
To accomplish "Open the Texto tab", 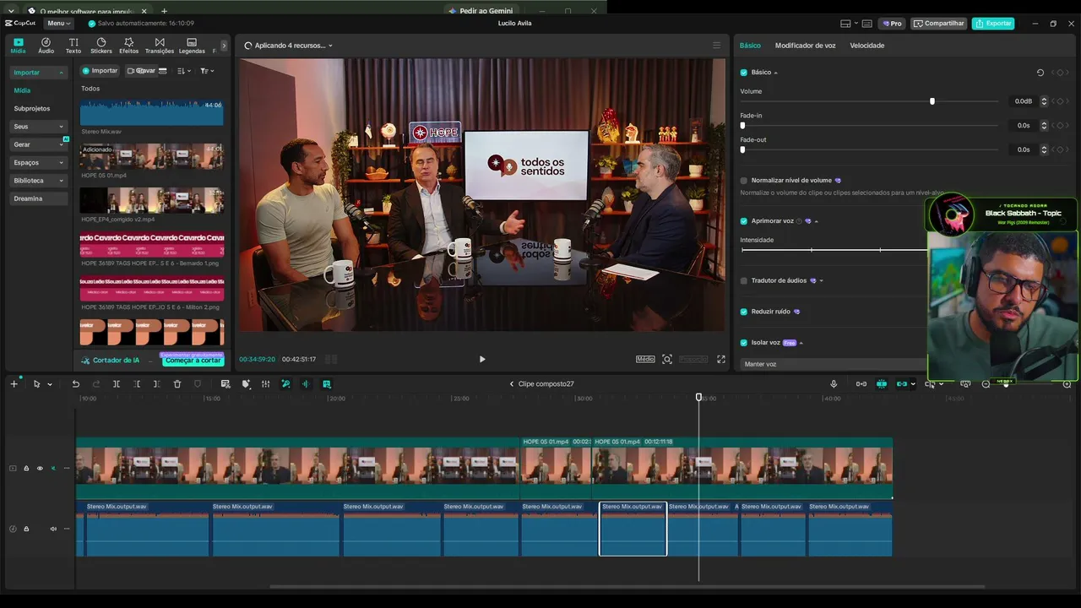I will pos(73,46).
